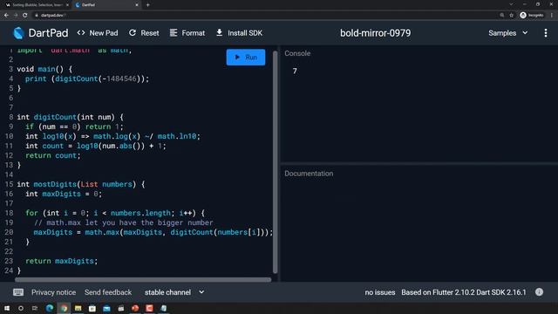Image resolution: width=558 pixels, height=314 pixels.
Task: Click the Incognito profile indicator
Action: 532,15
